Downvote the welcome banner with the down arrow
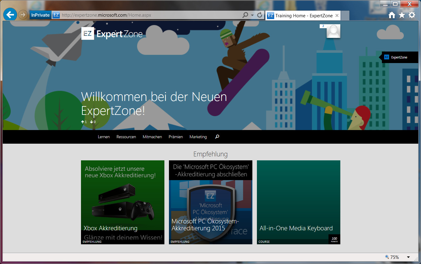The image size is (421, 264). click(x=92, y=122)
